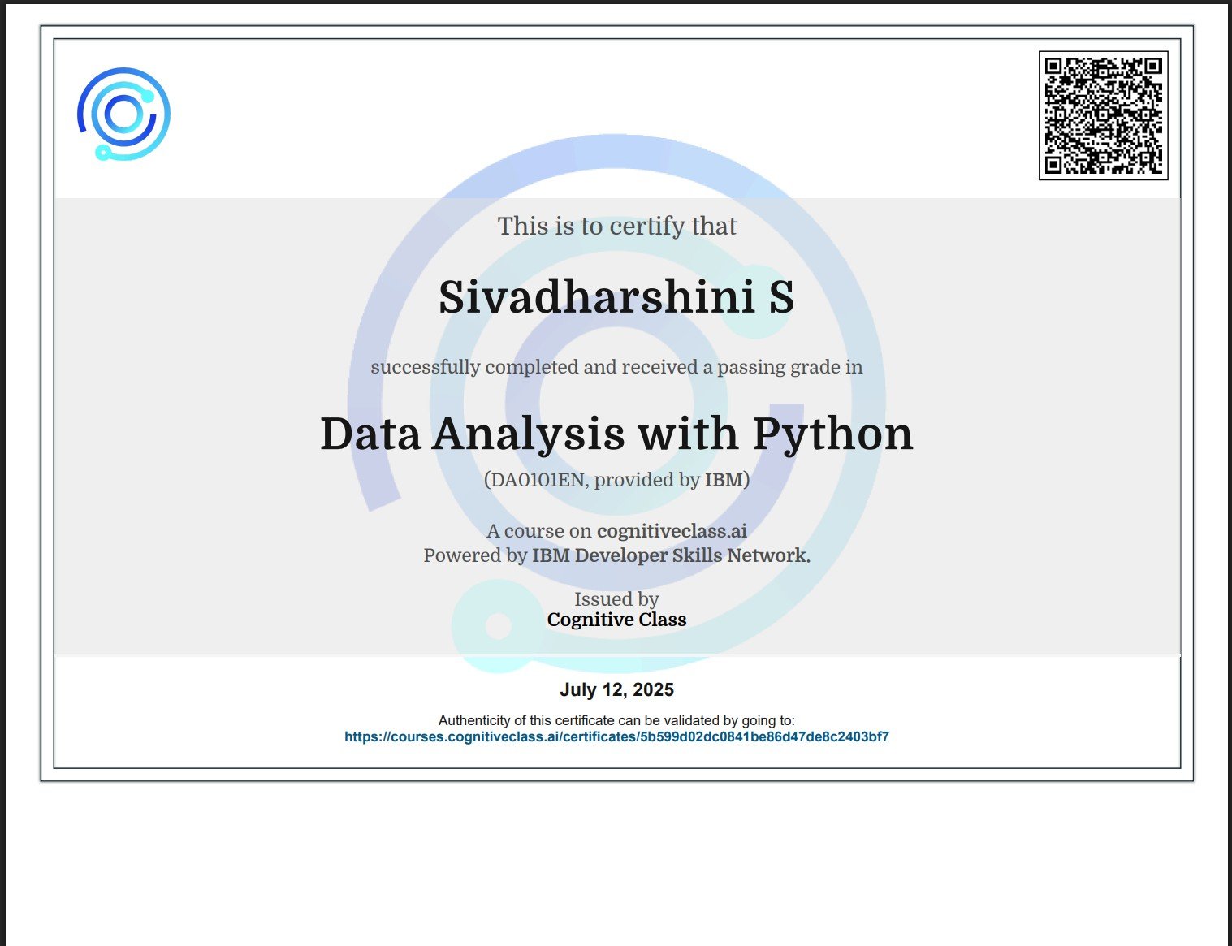This screenshot has width=1232, height=946.
Task: Open the certificate validation URL link
Action: coord(616,736)
